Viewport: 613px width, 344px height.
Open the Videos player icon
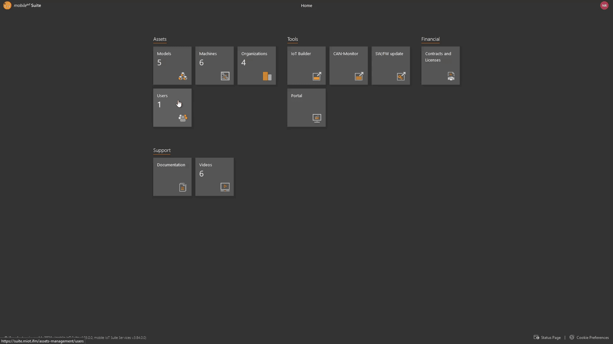point(225,187)
